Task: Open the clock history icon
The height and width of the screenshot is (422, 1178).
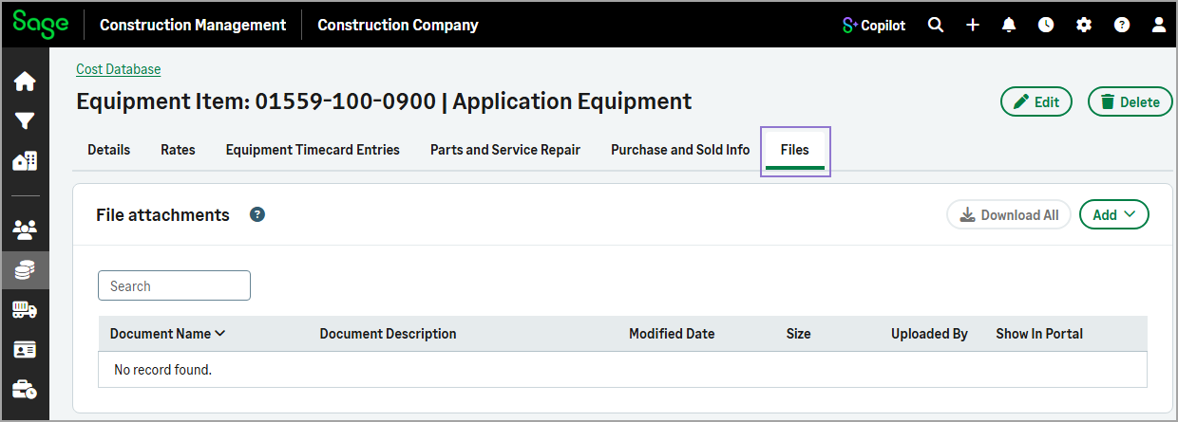Action: [1046, 26]
